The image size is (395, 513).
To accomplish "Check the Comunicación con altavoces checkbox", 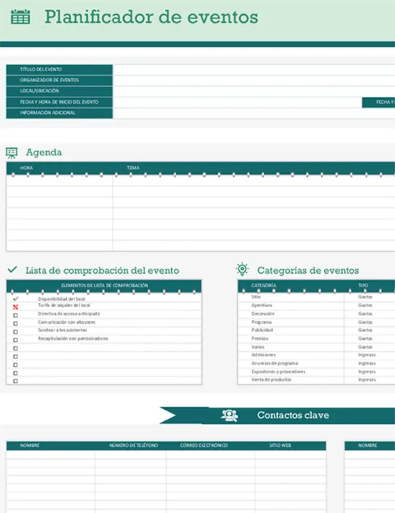I will [15, 323].
